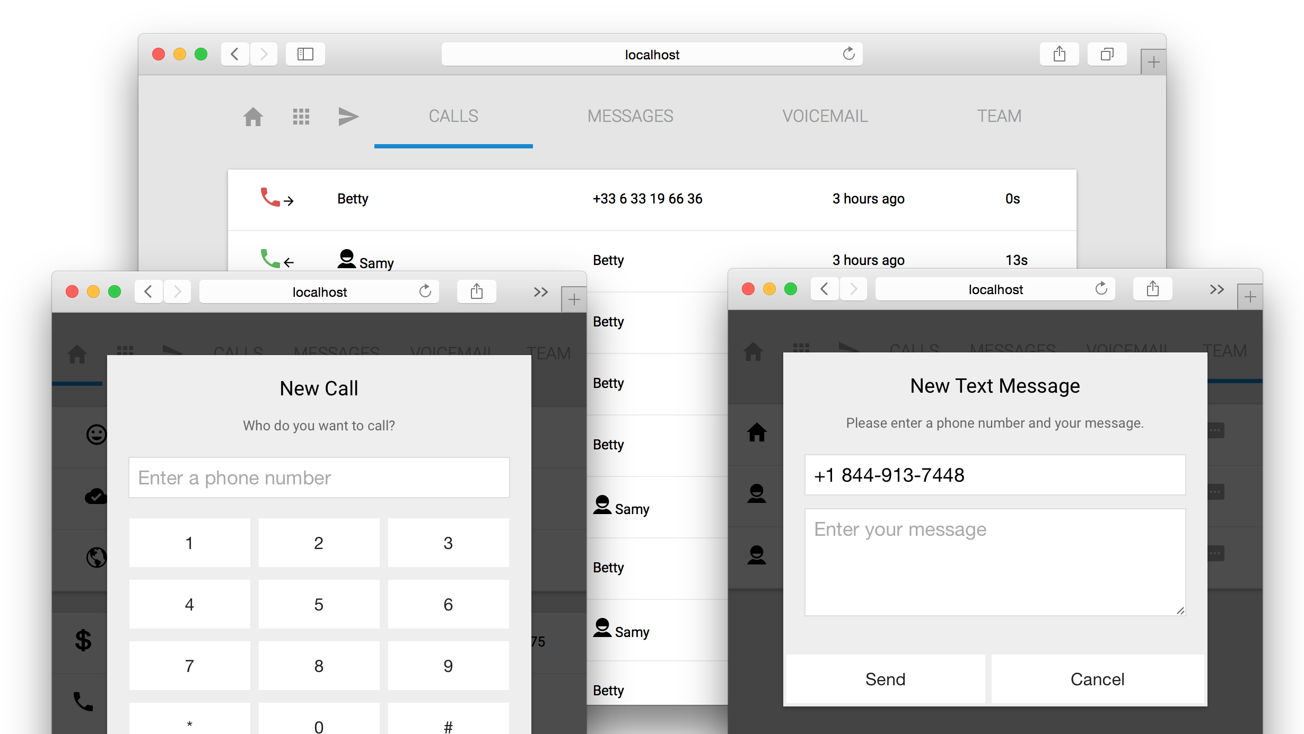Expand toolbar overflow in Text Message window
This screenshot has height=734, width=1304.
tap(1217, 289)
